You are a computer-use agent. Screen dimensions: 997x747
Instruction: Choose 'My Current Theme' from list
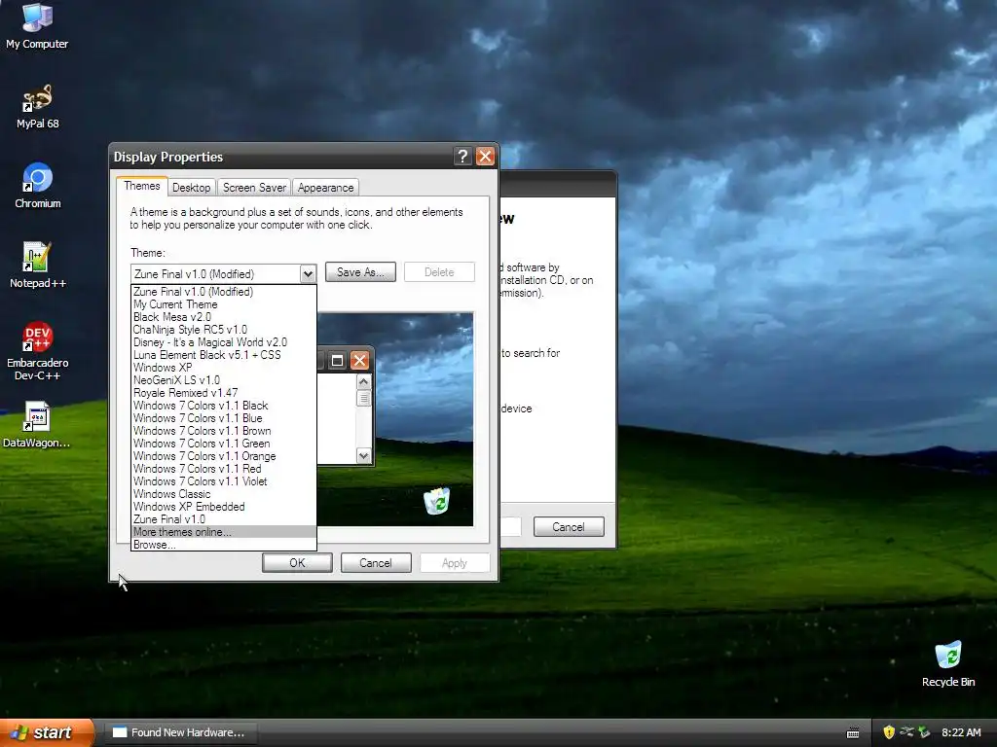[x=223, y=304]
